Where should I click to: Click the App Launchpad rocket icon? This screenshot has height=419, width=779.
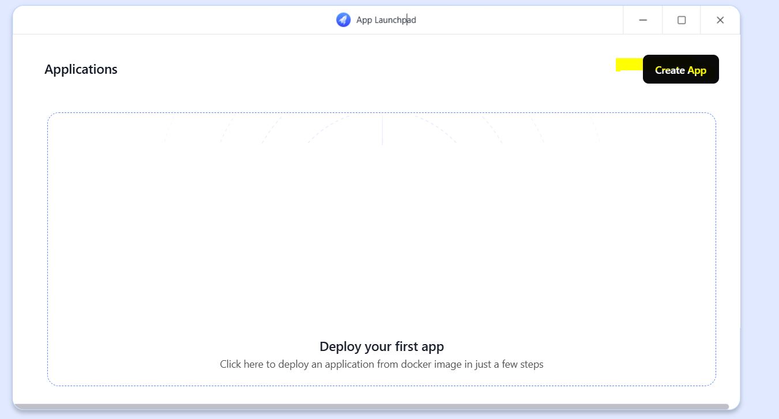[343, 20]
